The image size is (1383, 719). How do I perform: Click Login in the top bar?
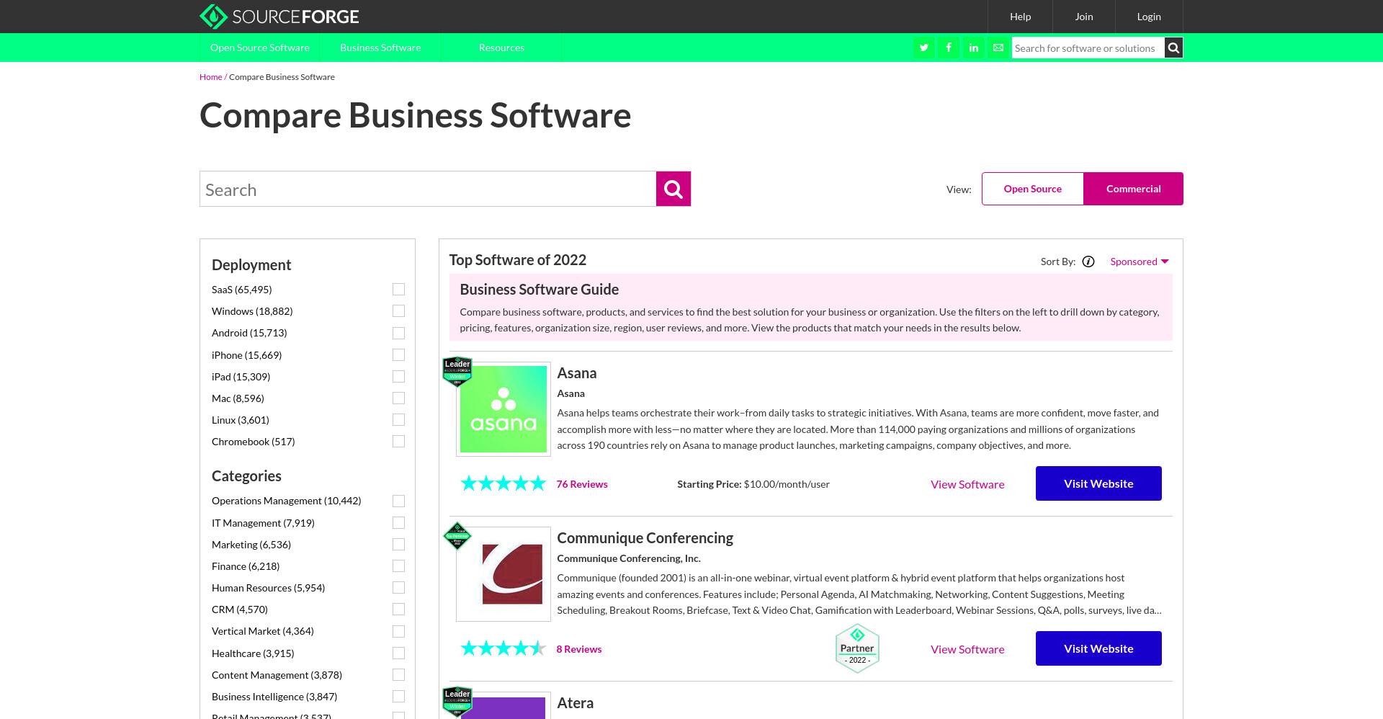(1149, 17)
